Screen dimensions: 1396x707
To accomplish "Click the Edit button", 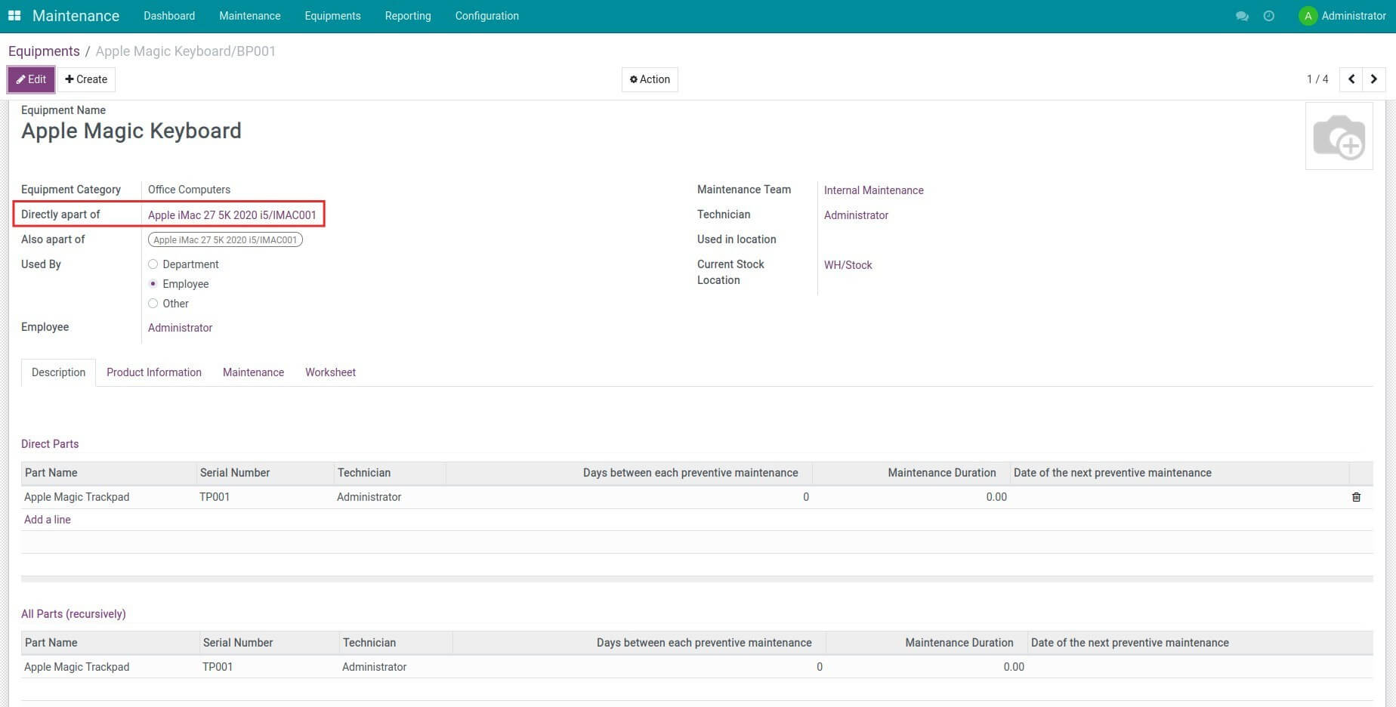I will [x=31, y=79].
